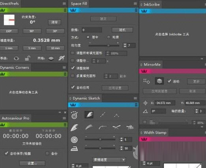Uncheck the 调整旋转 checkbox in Space Fill

tap(73, 68)
